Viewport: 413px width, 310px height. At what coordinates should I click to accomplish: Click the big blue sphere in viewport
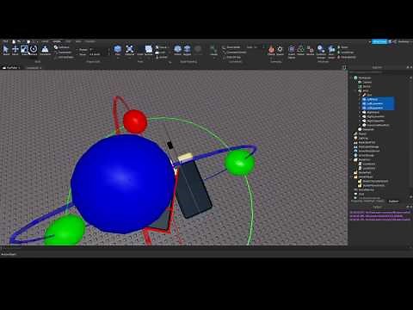(122, 183)
